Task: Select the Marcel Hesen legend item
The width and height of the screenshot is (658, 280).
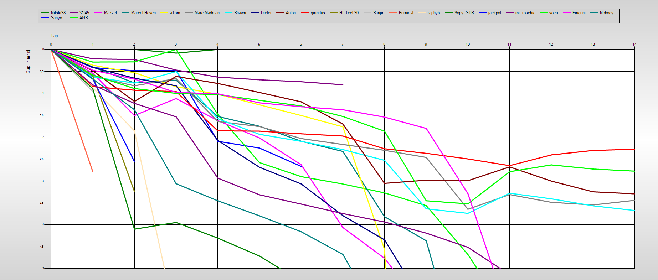Action: tap(143, 13)
